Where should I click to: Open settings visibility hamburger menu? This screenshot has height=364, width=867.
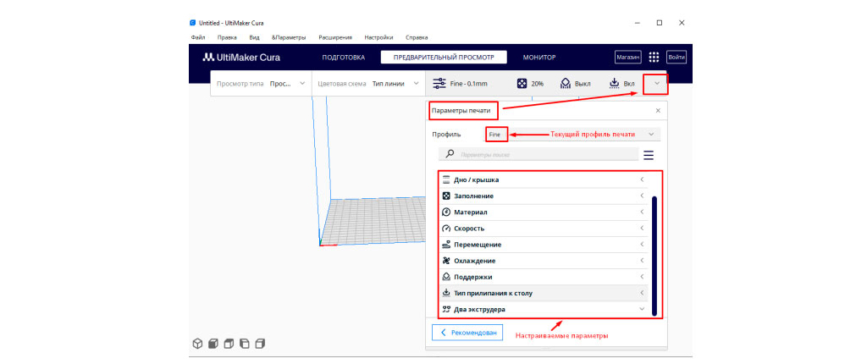(649, 155)
